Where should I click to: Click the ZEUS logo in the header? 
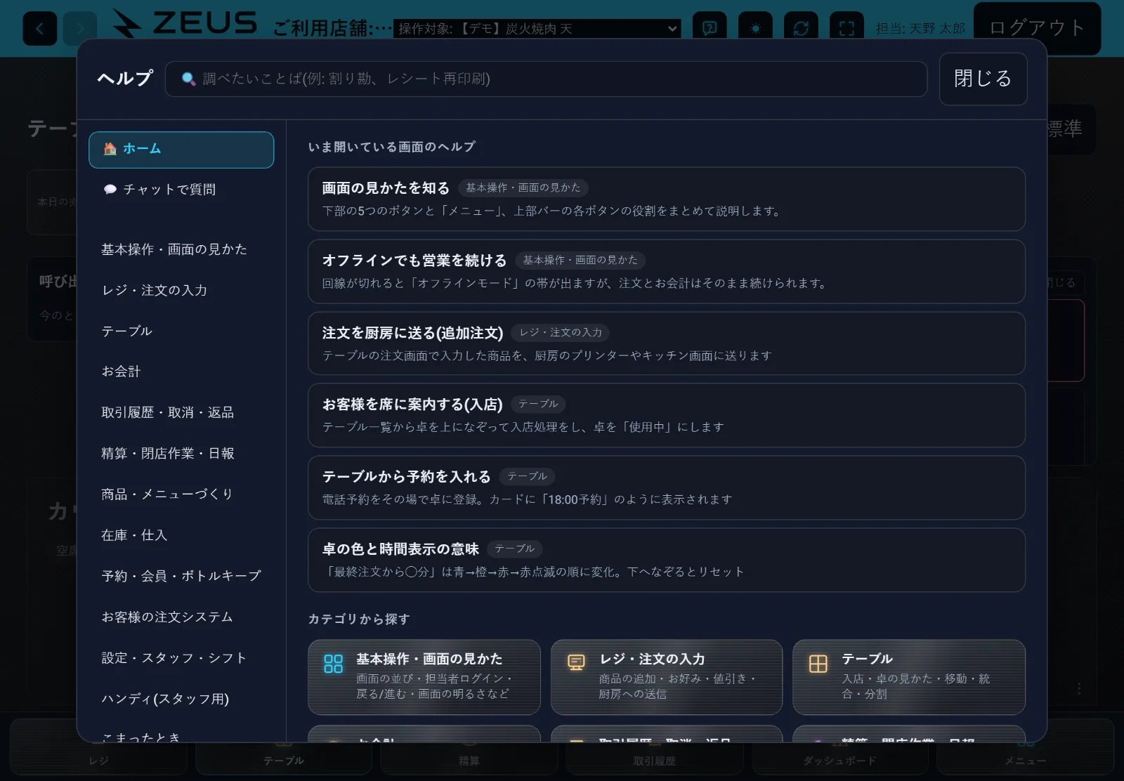click(x=185, y=23)
